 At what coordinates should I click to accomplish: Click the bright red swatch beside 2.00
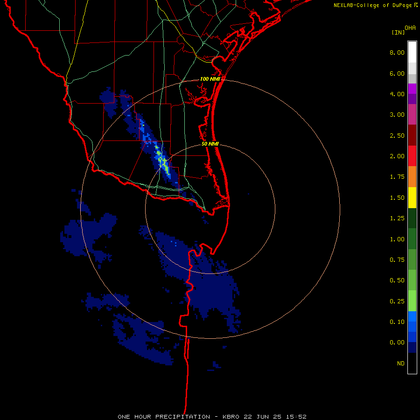click(x=412, y=156)
